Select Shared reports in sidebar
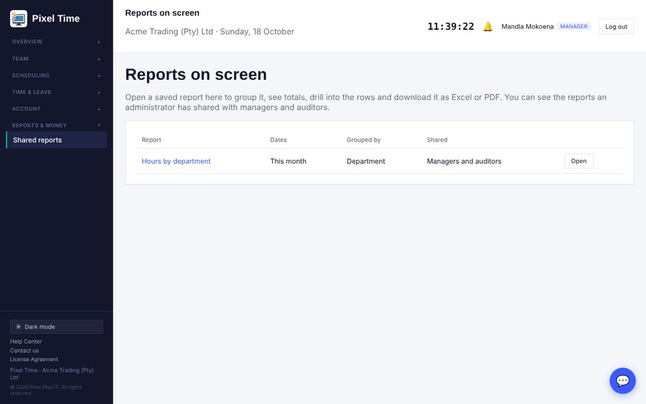The height and width of the screenshot is (404, 646). pos(56,140)
